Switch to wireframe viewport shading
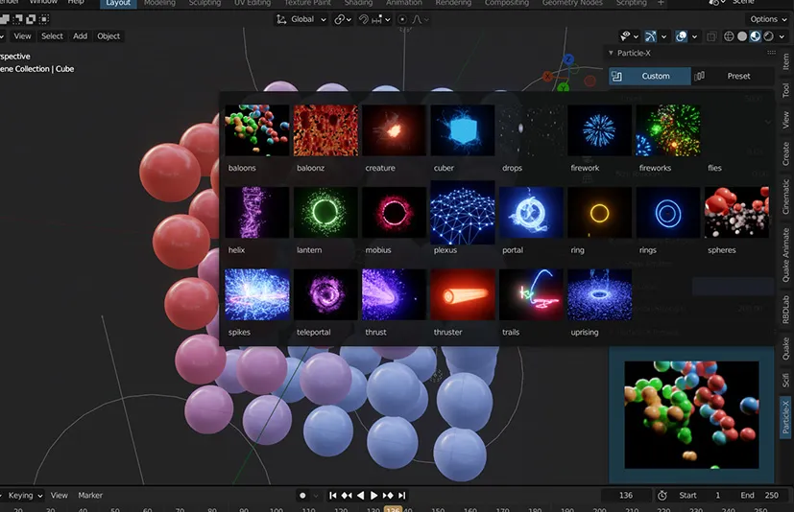794x512 pixels. [729, 35]
